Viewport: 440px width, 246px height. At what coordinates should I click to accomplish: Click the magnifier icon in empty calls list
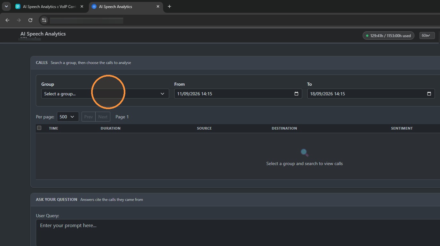pos(304,153)
